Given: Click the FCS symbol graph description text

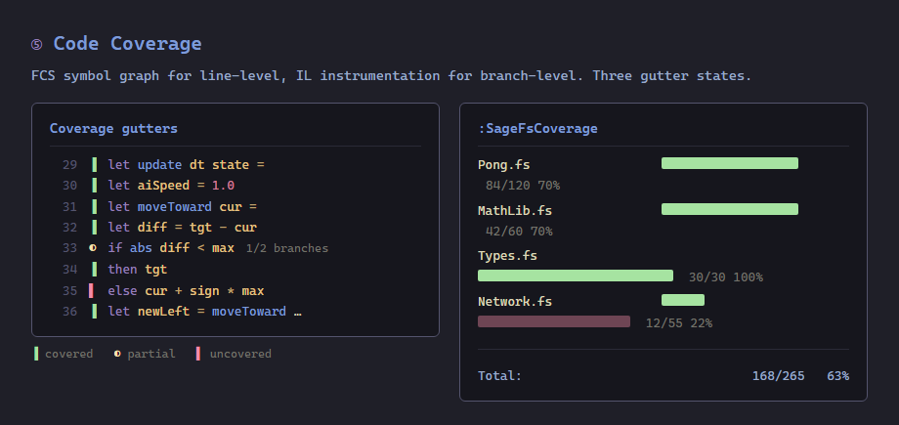Looking at the screenshot, I should (x=391, y=75).
